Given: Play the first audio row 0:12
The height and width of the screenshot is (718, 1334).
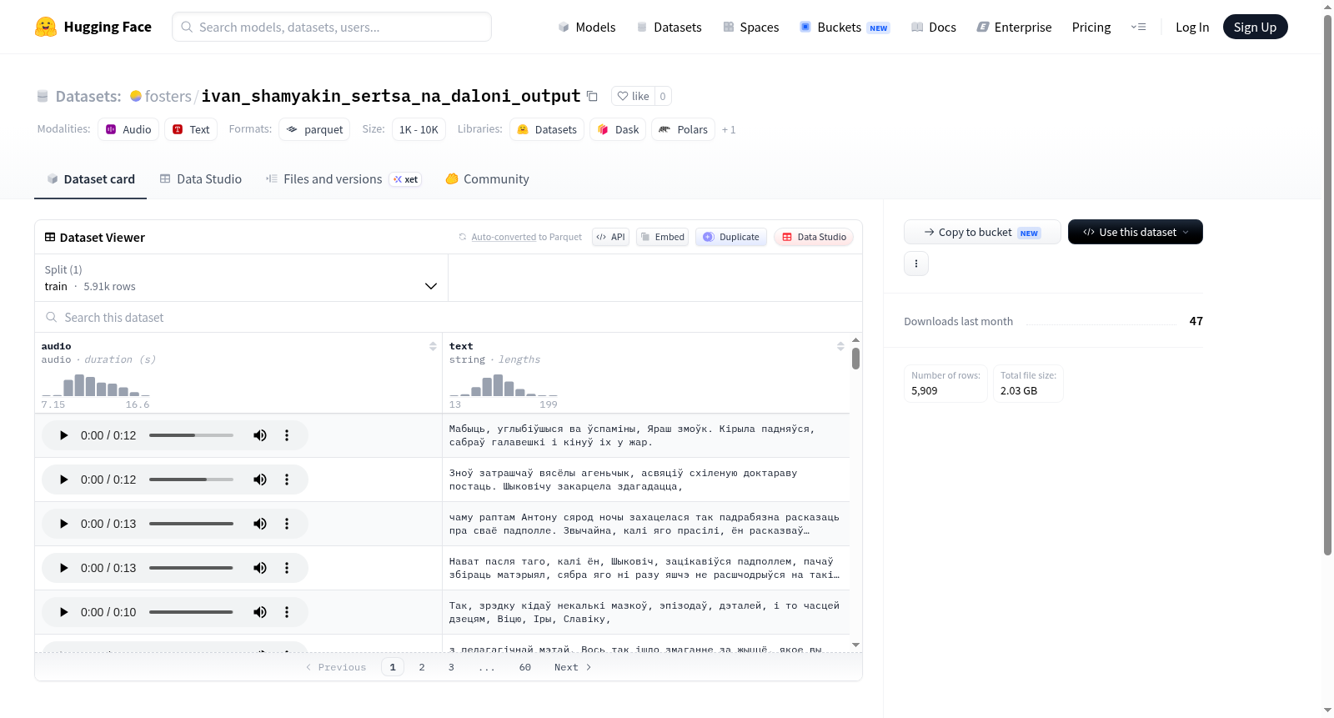Looking at the screenshot, I should [x=63, y=435].
